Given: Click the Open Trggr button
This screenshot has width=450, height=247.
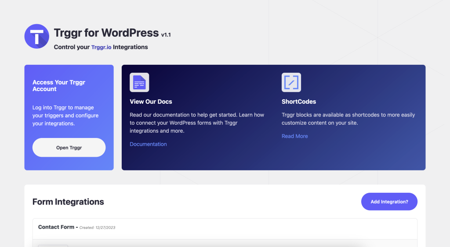Looking at the screenshot, I should (x=69, y=148).
